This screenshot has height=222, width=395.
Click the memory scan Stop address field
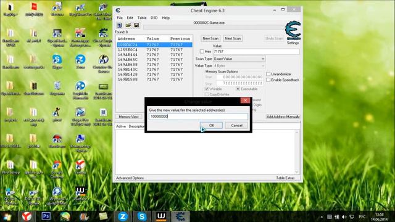pyautogui.click(x=239, y=83)
